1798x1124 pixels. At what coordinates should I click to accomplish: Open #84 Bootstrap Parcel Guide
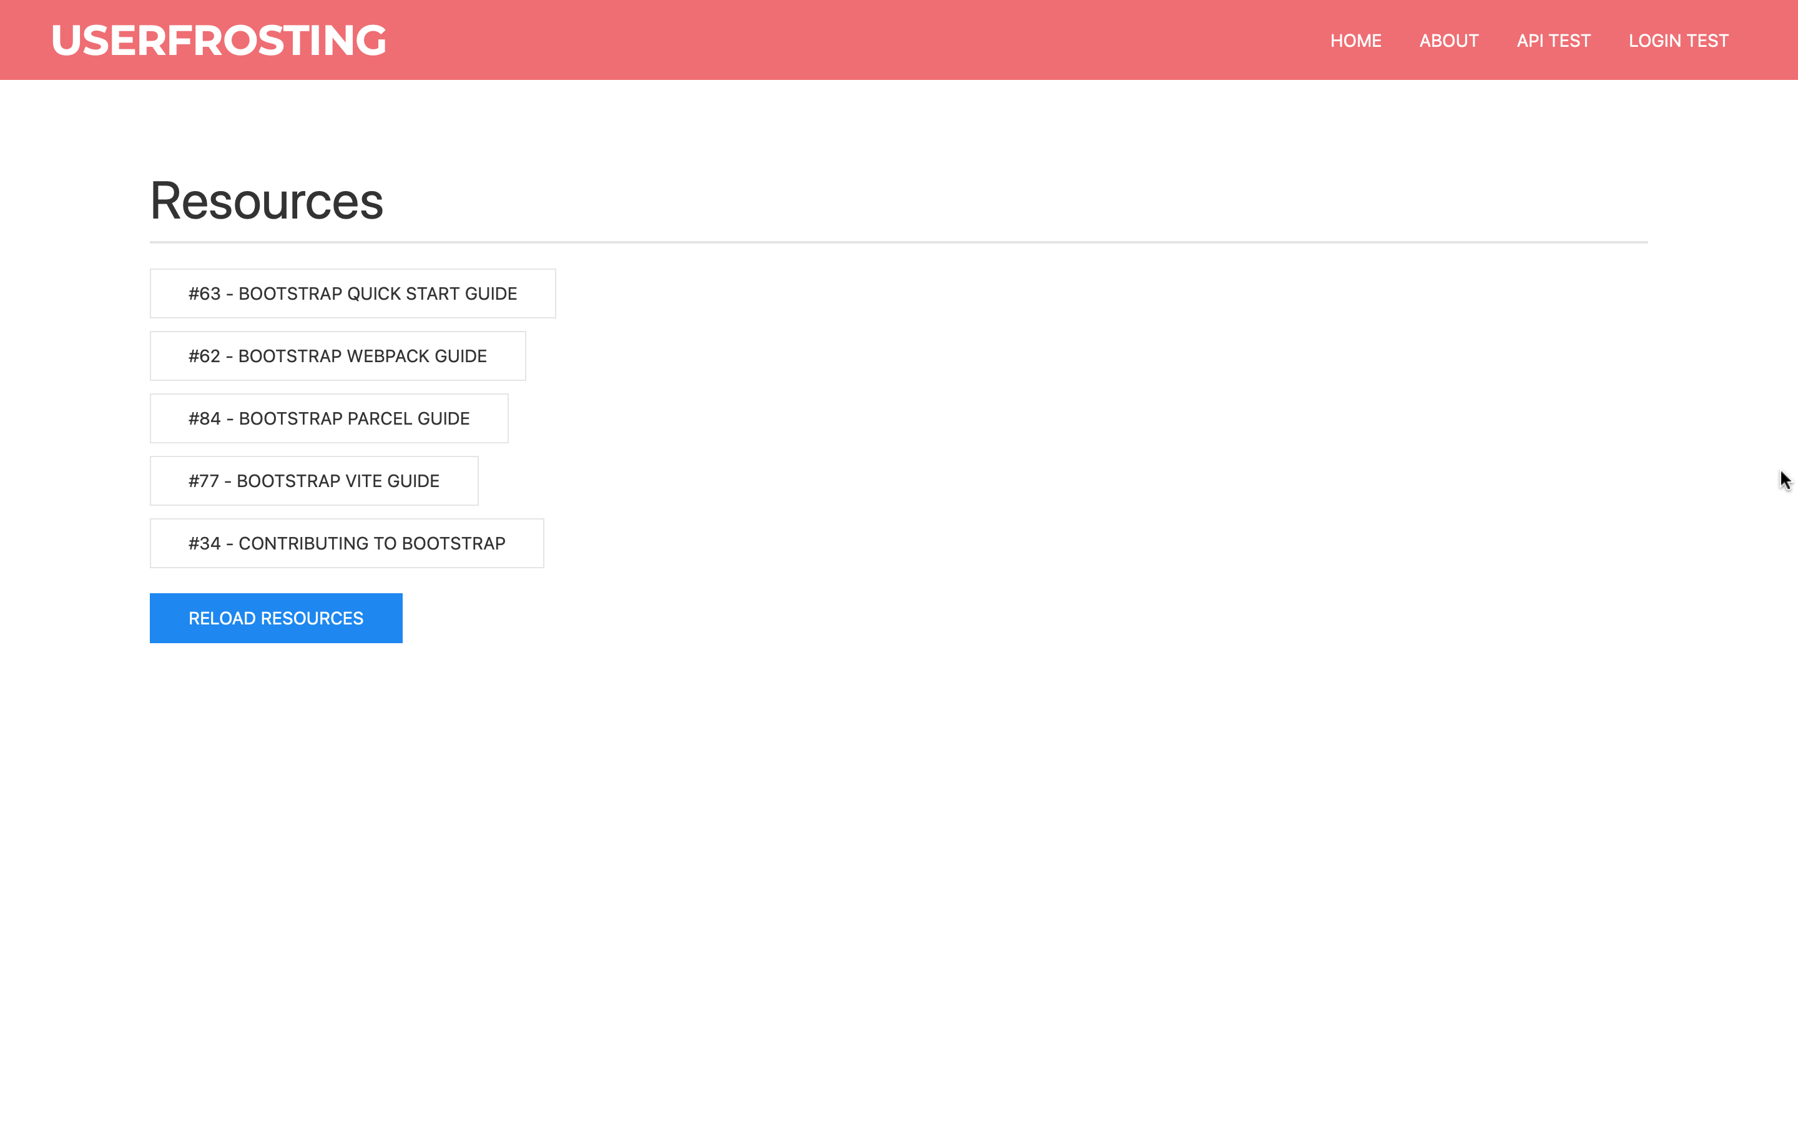[328, 418]
